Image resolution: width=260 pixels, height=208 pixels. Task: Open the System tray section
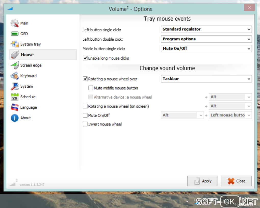click(43, 44)
